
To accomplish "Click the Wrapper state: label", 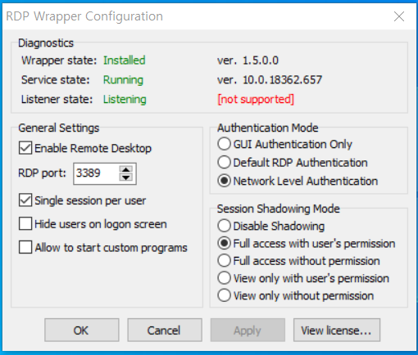I will (x=59, y=61).
